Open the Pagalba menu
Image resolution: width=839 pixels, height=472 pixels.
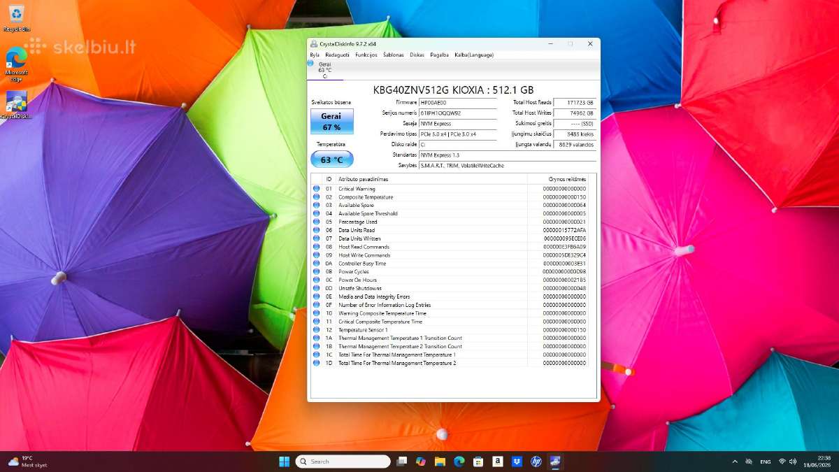coord(440,55)
